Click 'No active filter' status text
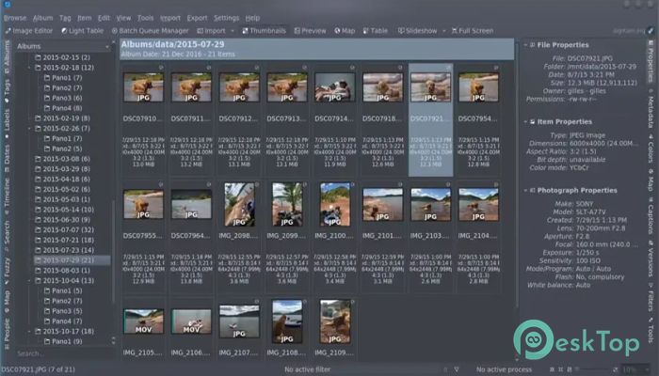 (307, 369)
